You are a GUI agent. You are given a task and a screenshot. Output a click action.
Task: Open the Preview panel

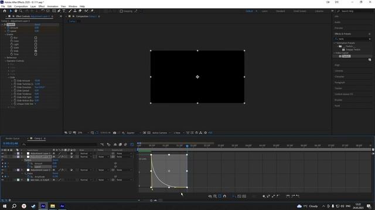coord(339,28)
